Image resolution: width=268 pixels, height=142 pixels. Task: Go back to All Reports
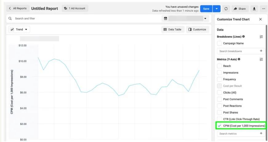(x=18, y=8)
